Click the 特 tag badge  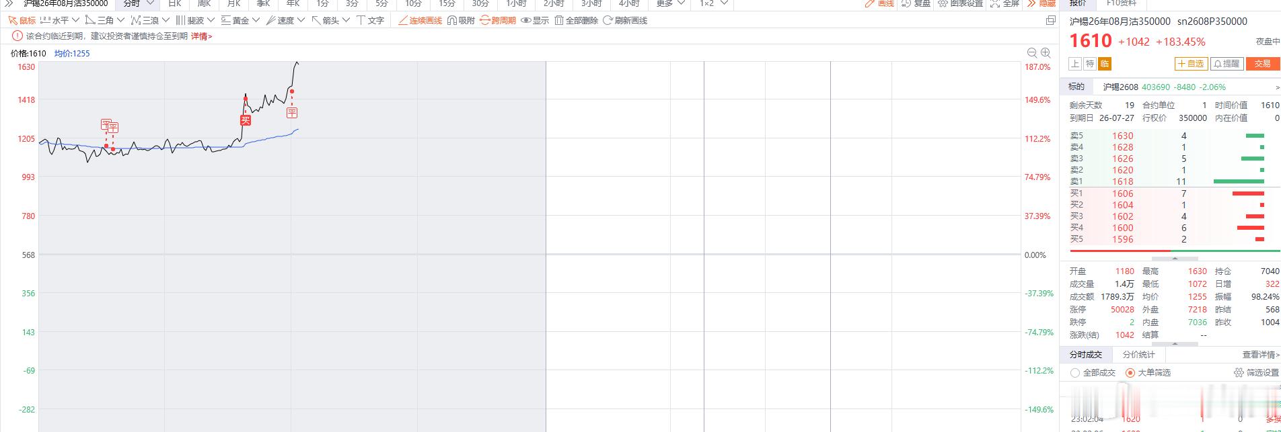[x=1089, y=64]
